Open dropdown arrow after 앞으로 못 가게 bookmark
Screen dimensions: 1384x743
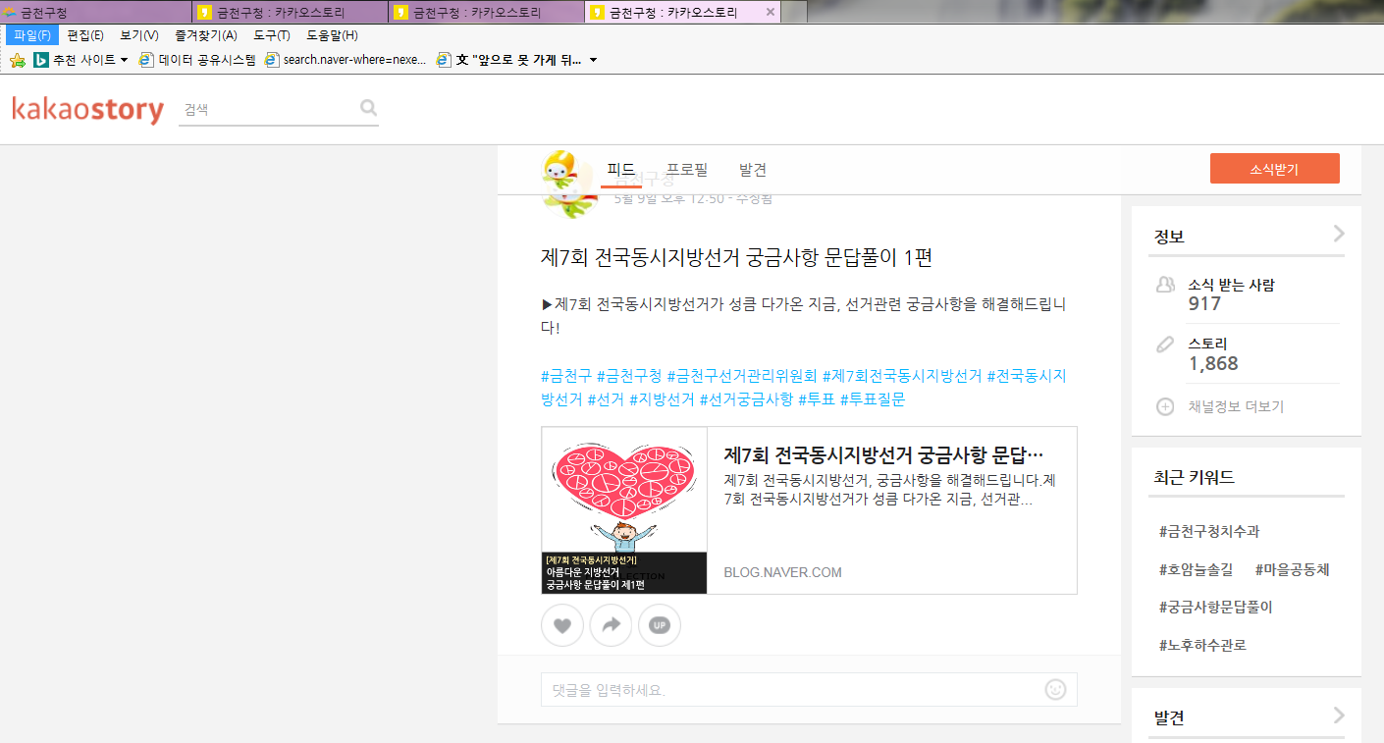[x=593, y=60]
